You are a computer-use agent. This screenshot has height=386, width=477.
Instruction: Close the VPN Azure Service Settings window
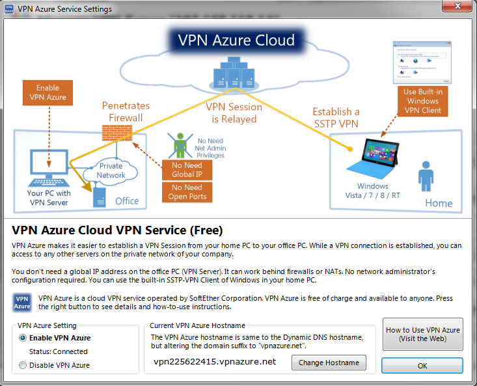tap(457, 6)
